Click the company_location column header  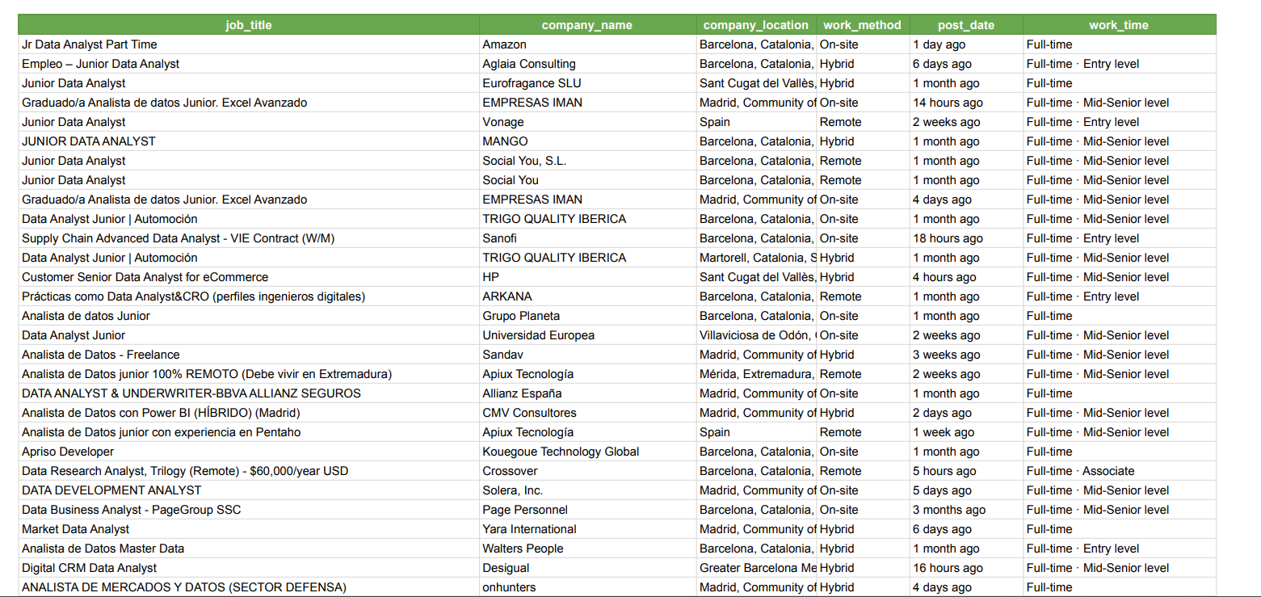pyautogui.click(x=756, y=25)
